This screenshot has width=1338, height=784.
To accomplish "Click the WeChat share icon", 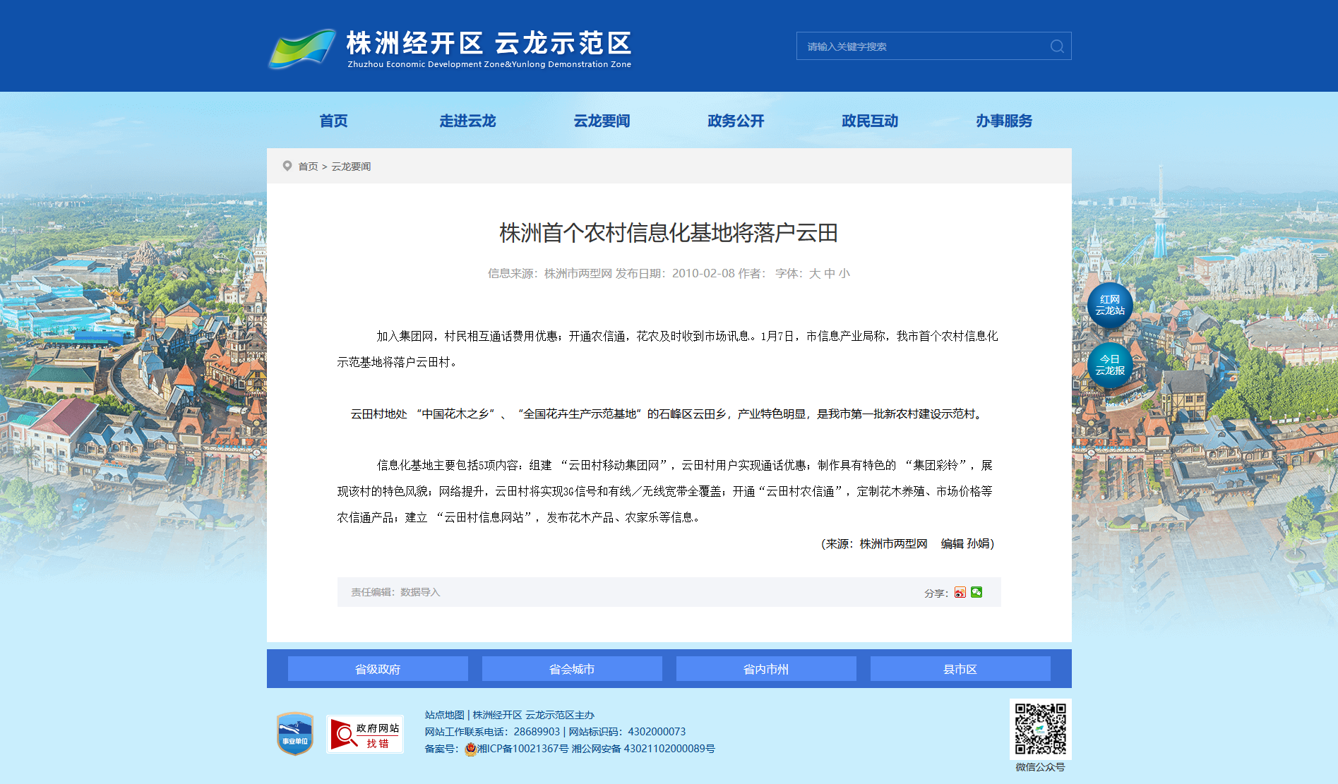I will 976,593.
